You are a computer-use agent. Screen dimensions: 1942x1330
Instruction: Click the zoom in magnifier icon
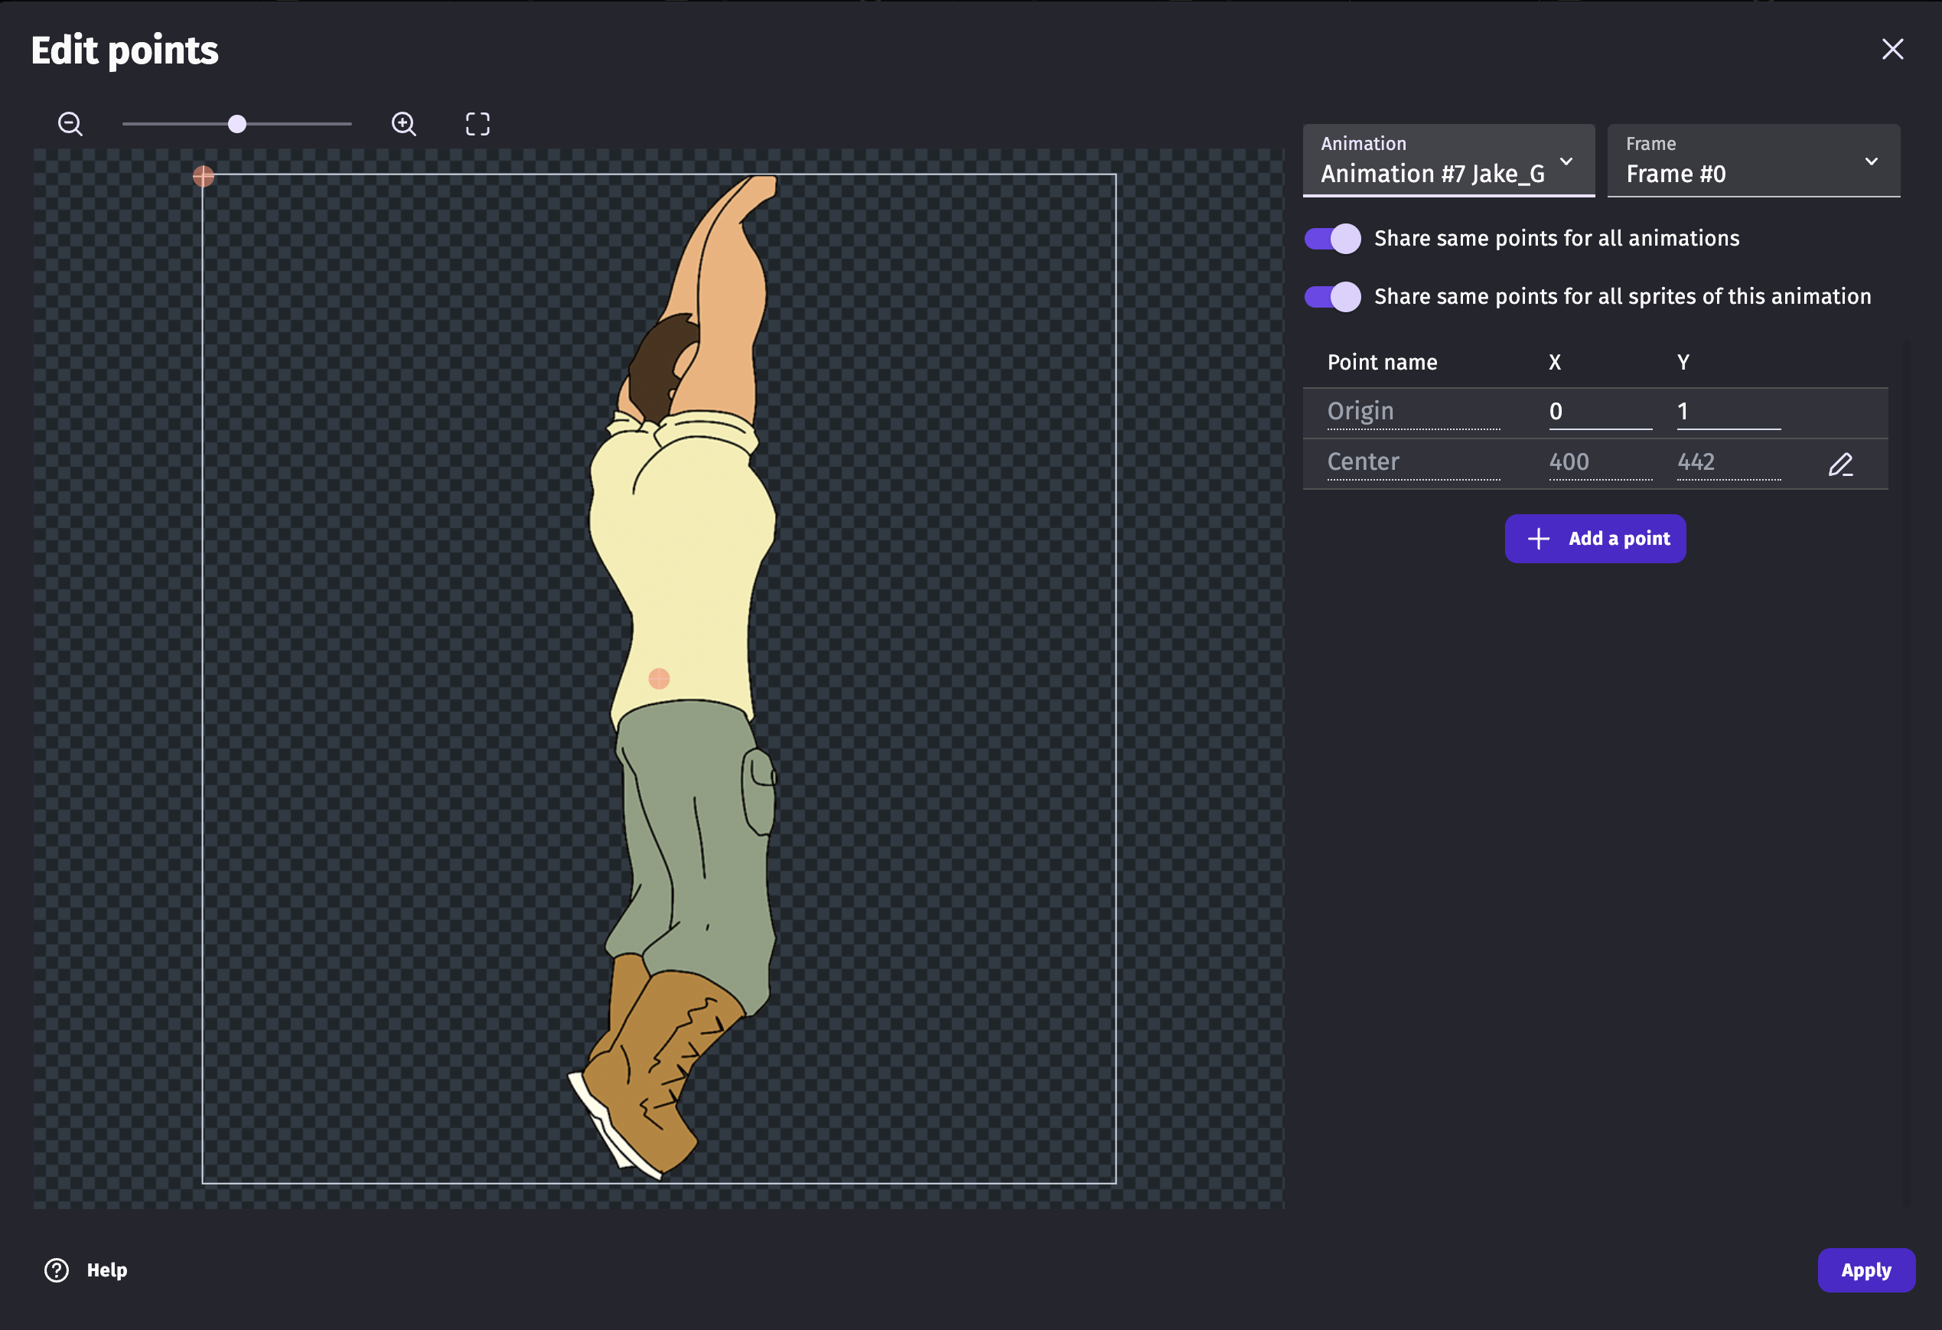pos(403,125)
